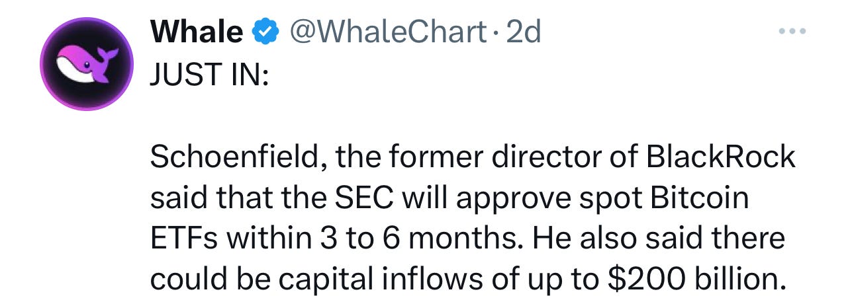The width and height of the screenshot is (850, 302).
Task: Click the JUST IN: text line
Action: (209, 73)
